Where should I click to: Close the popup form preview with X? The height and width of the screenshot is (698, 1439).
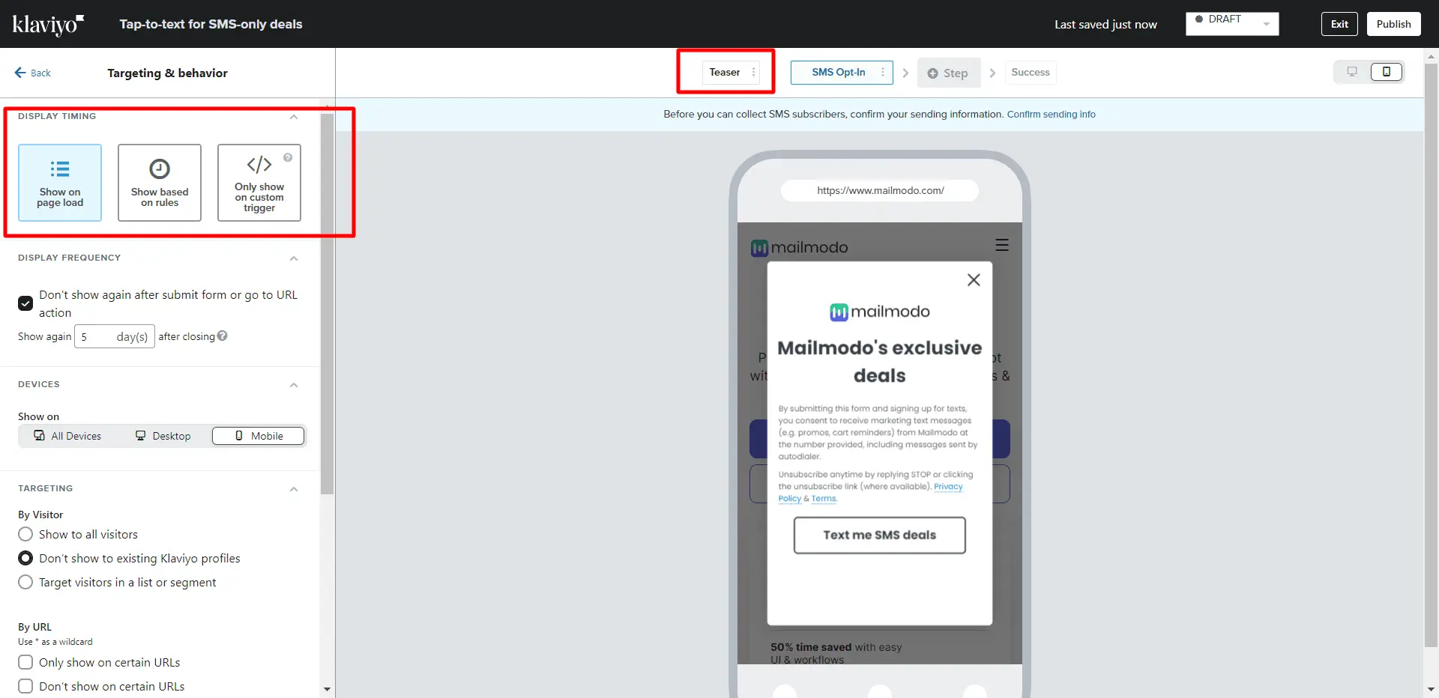tap(974, 279)
